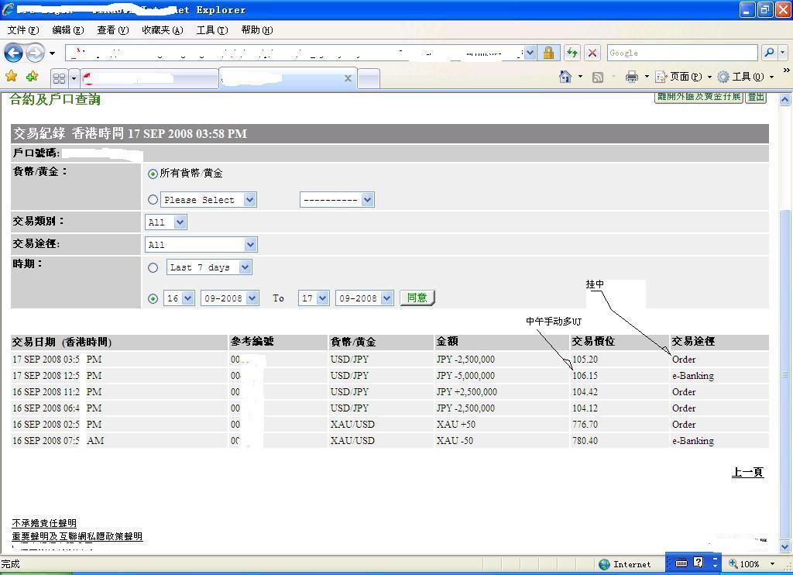Image resolution: width=793 pixels, height=575 pixels.
Task: Click the 同意 submit button
Action: pos(417,298)
